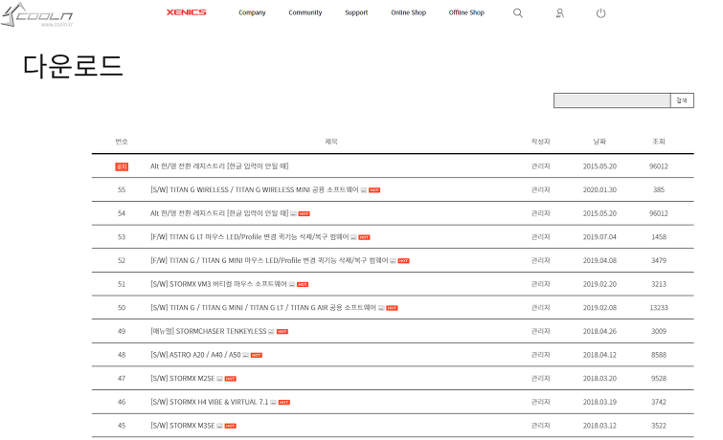Open the Online Shop menu
The height and width of the screenshot is (440, 723).
pos(409,12)
